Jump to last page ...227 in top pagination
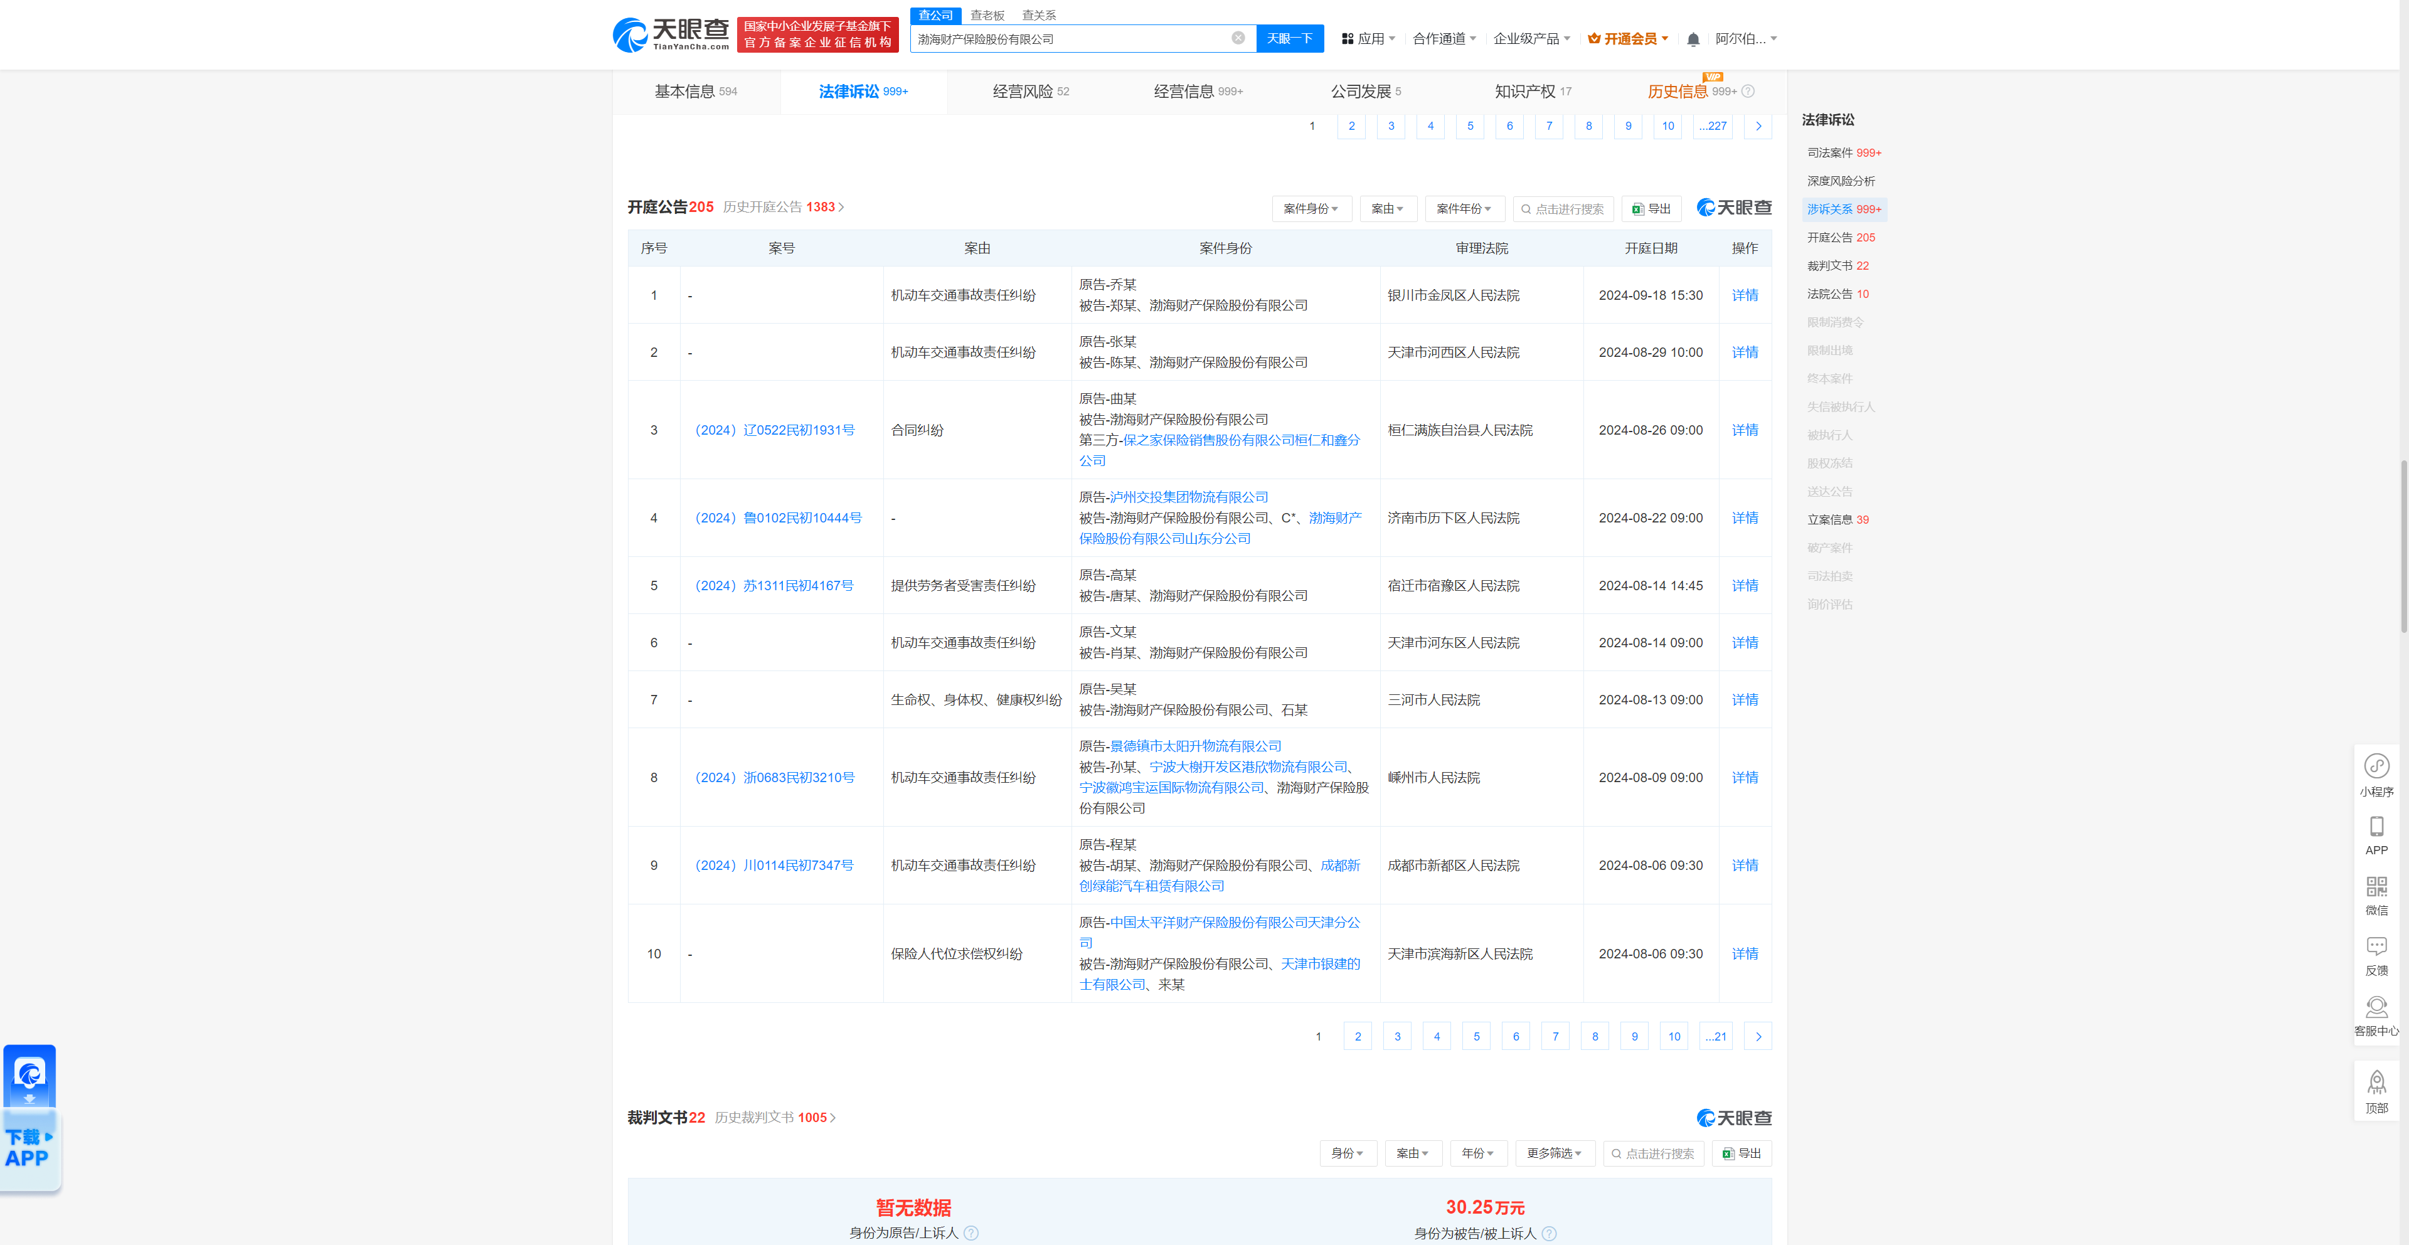Image resolution: width=2409 pixels, height=1245 pixels. pos(1712,126)
